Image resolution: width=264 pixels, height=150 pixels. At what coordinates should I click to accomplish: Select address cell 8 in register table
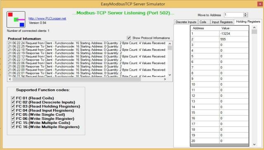click(205, 73)
